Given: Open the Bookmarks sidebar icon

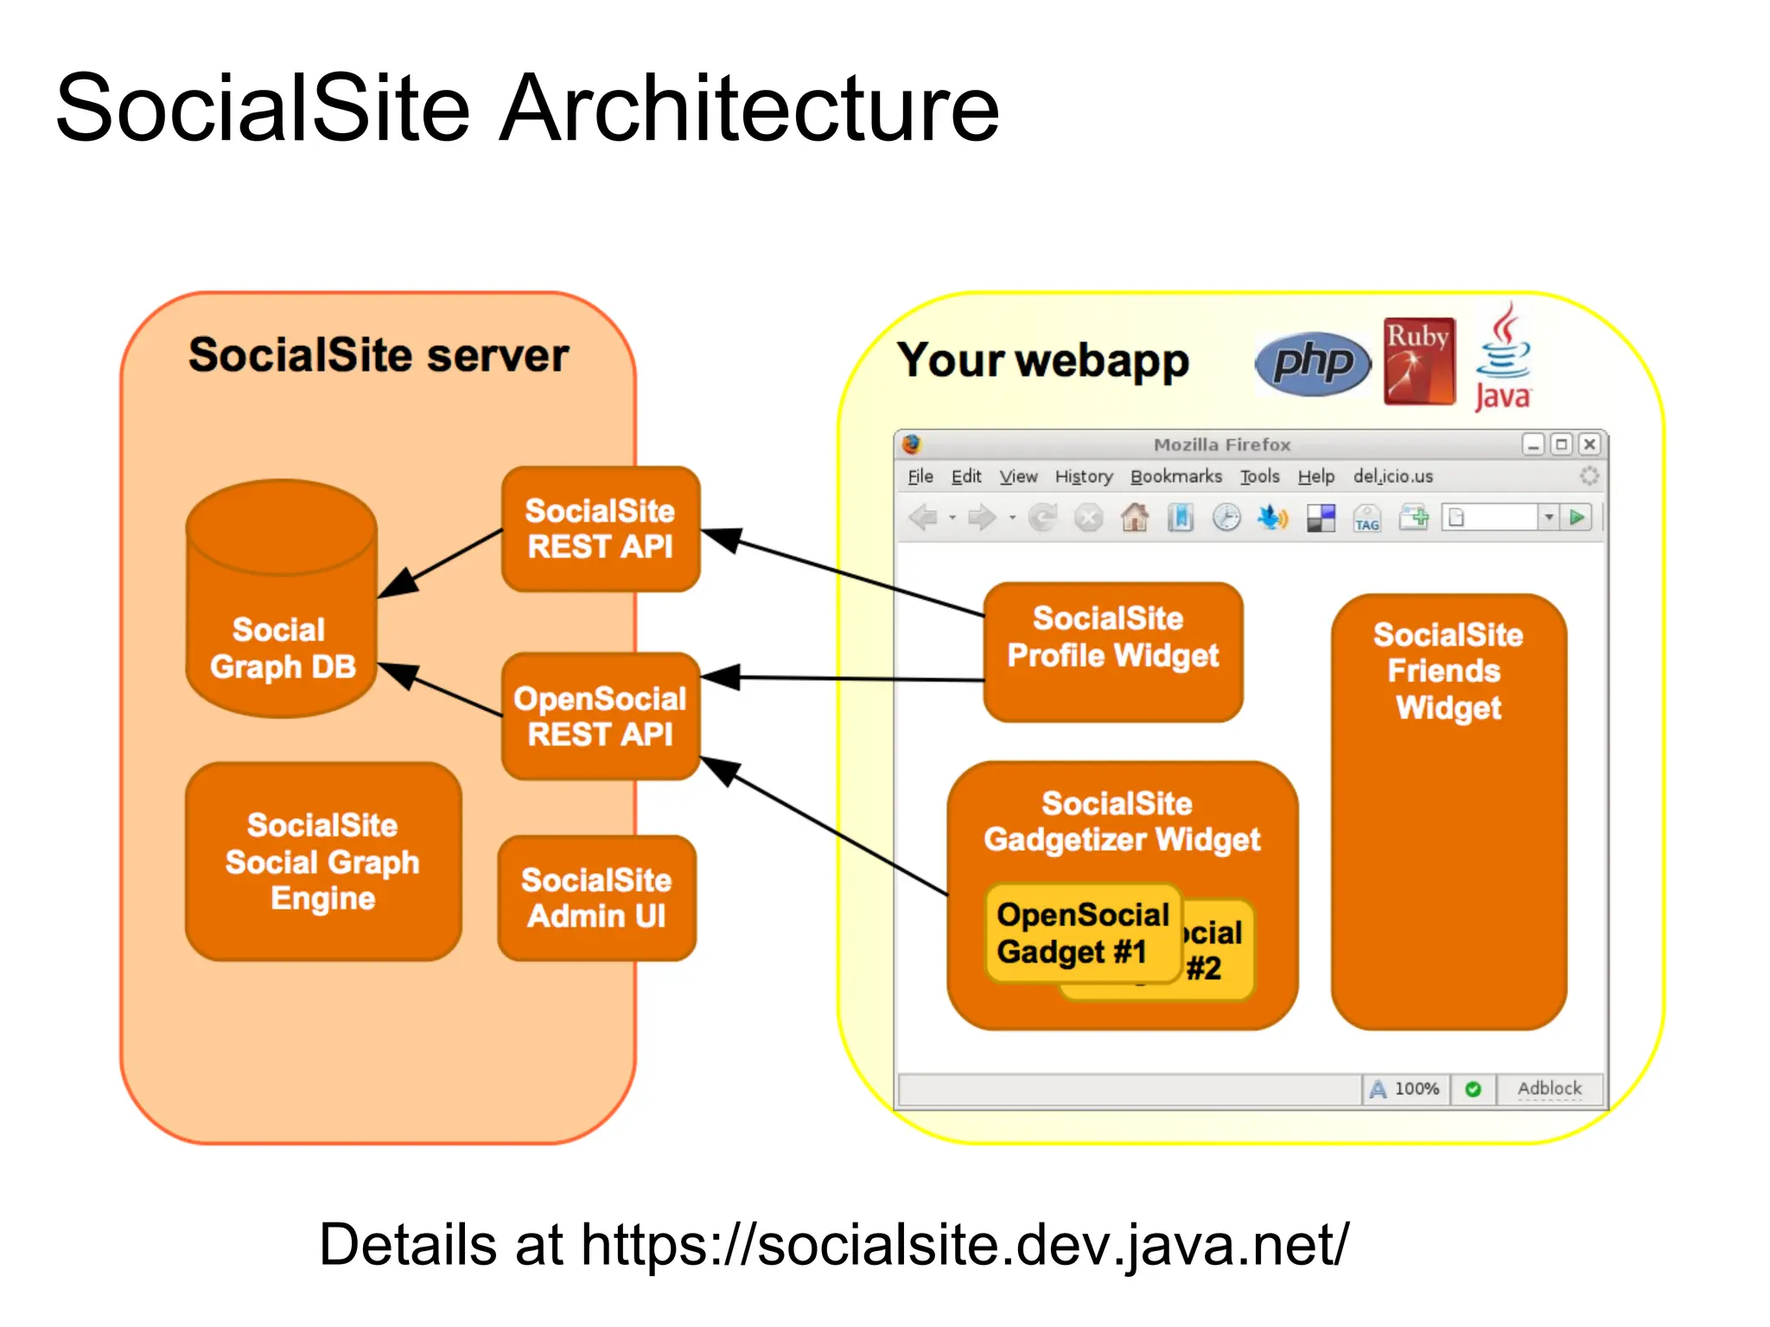Looking at the screenshot, I should click(x=1180, y=517).
